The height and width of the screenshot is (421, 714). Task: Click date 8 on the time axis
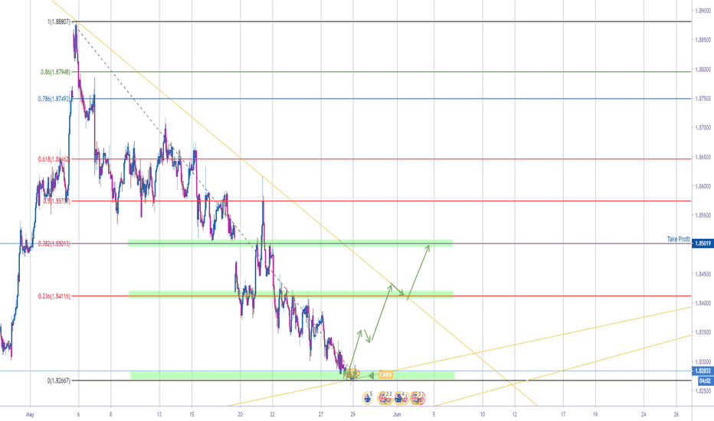pos(110,415)
